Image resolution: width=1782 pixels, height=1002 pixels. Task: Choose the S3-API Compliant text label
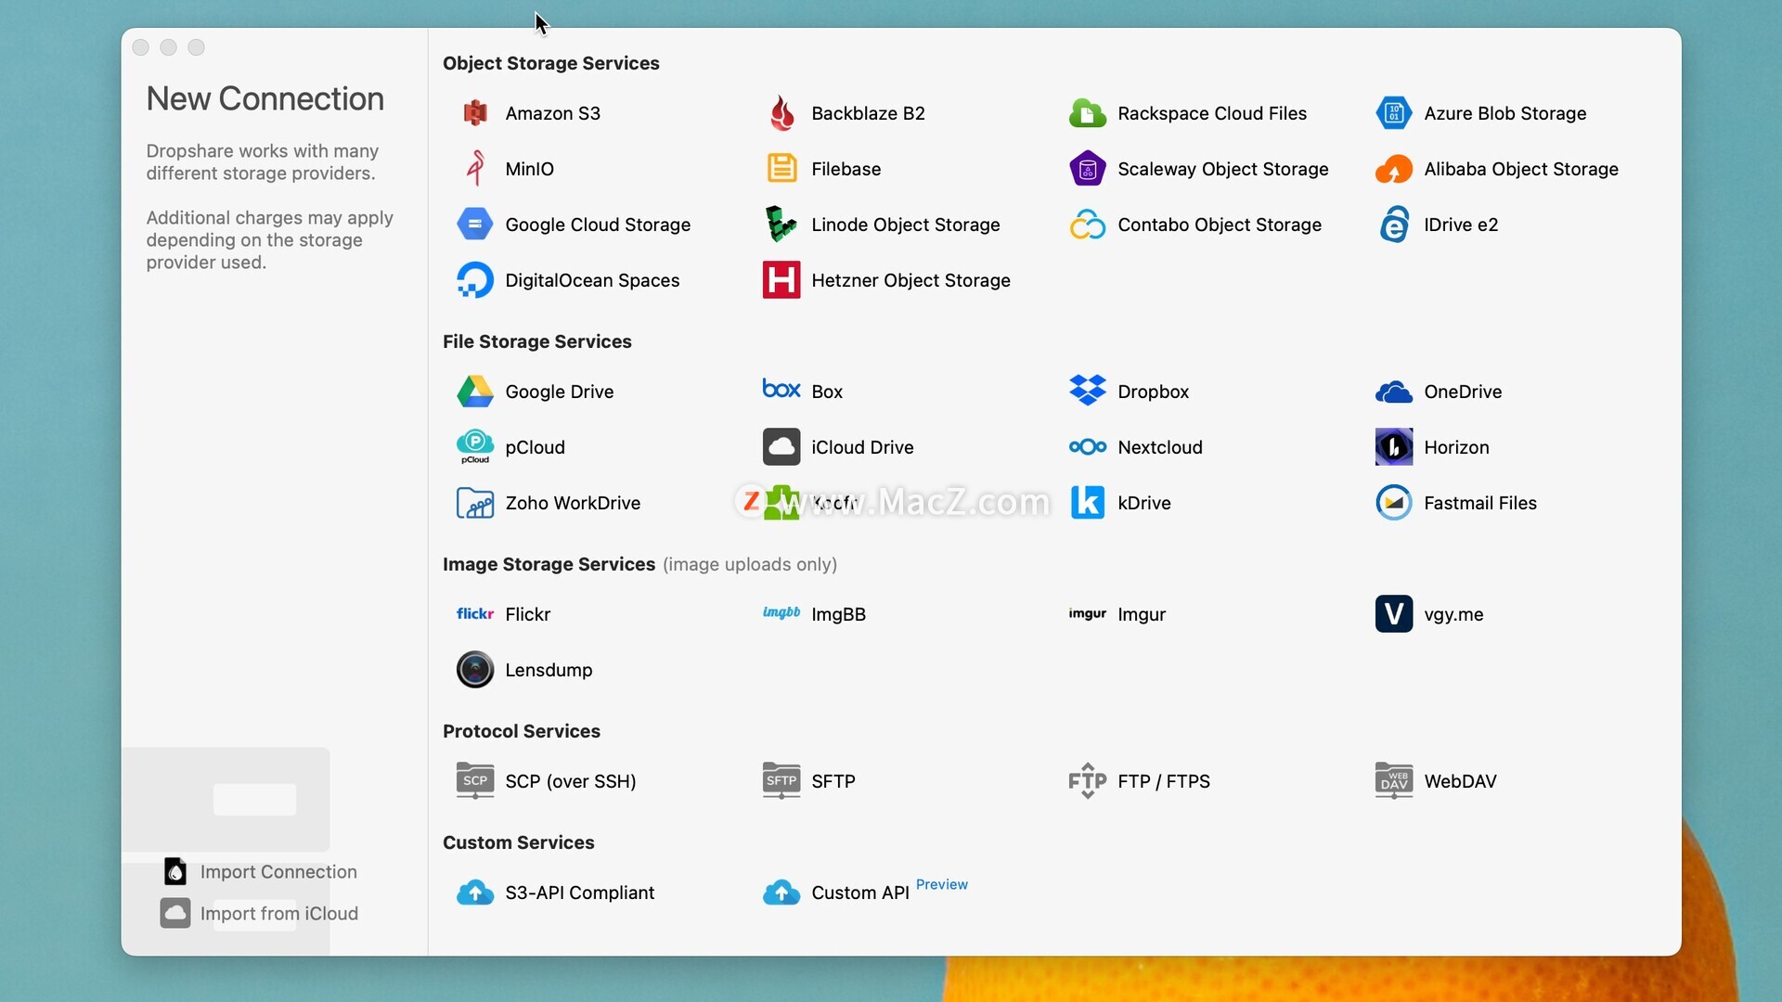(580, 893)
